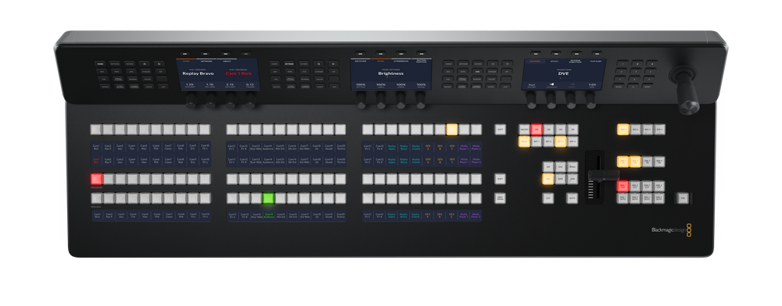Push the soft button above the PANEL tab

381,53
